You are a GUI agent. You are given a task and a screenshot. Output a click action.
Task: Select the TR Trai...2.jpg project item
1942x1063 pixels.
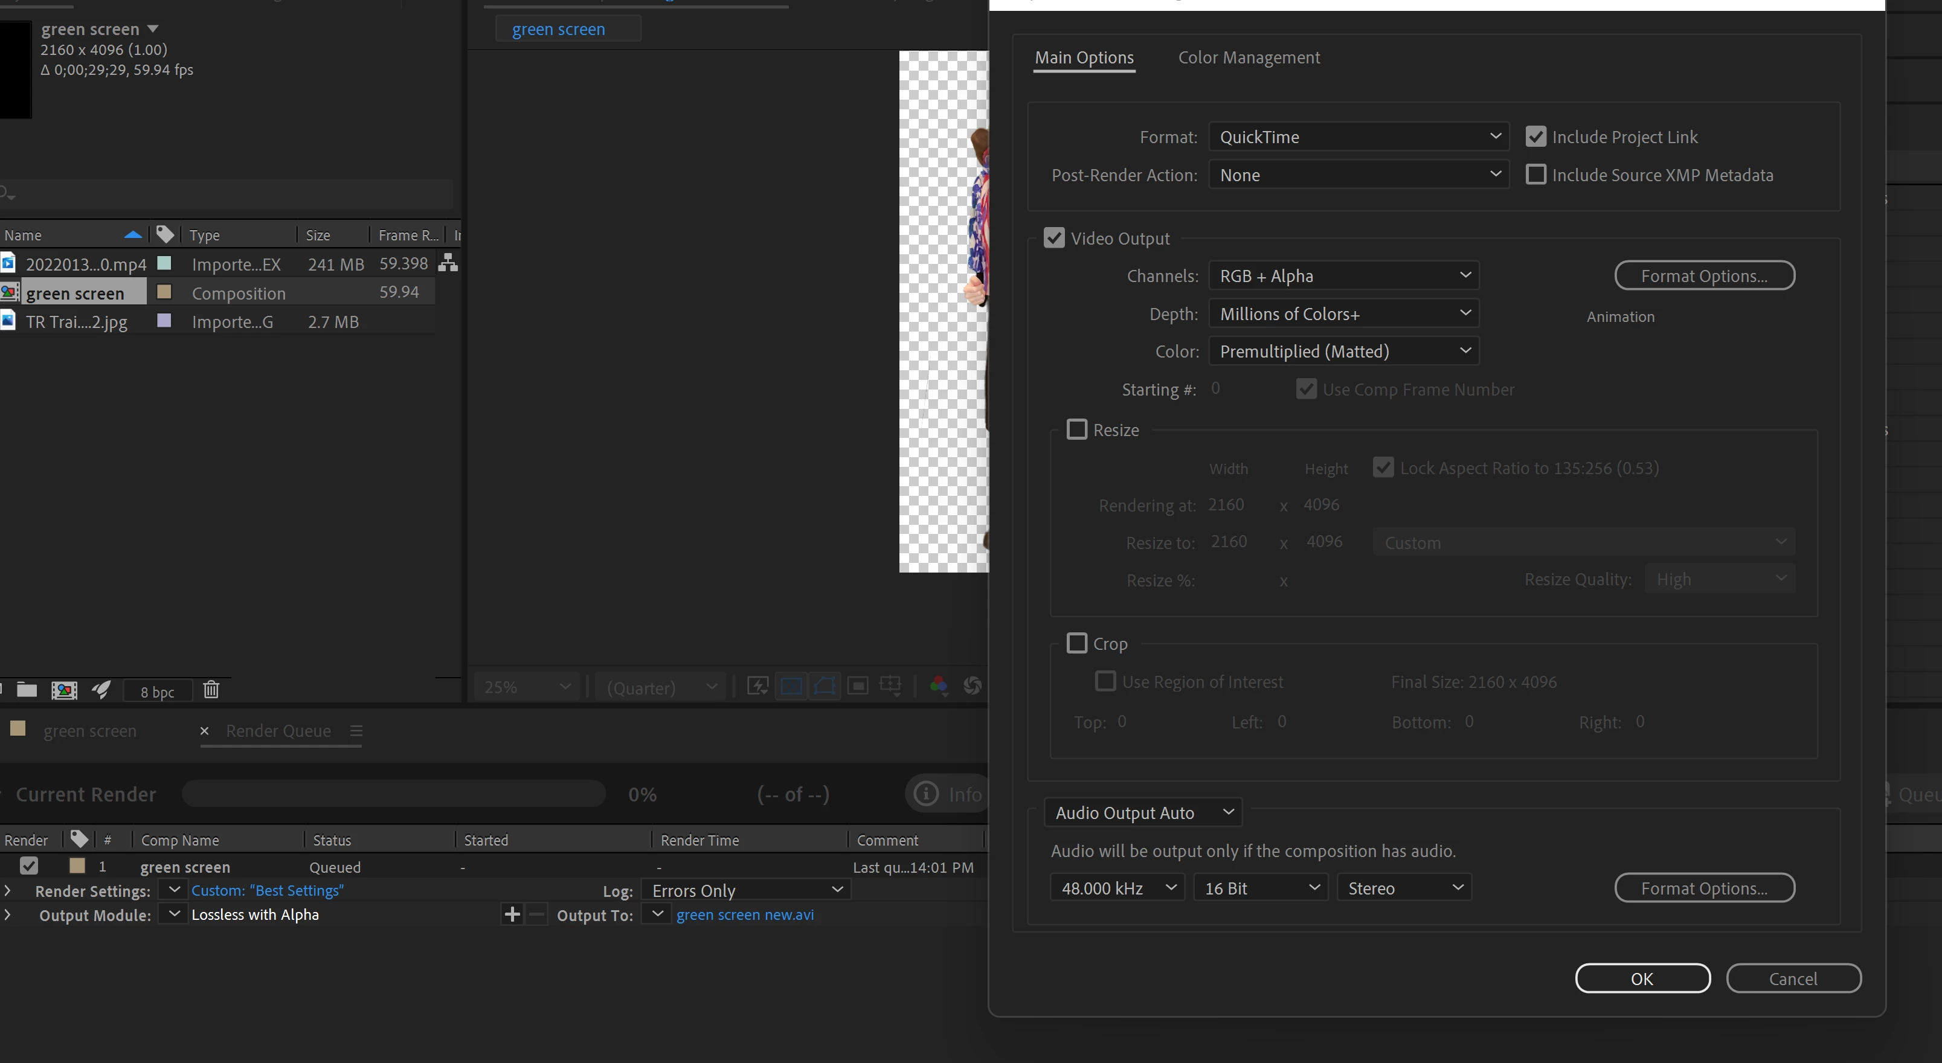click(x=76, y=322)
